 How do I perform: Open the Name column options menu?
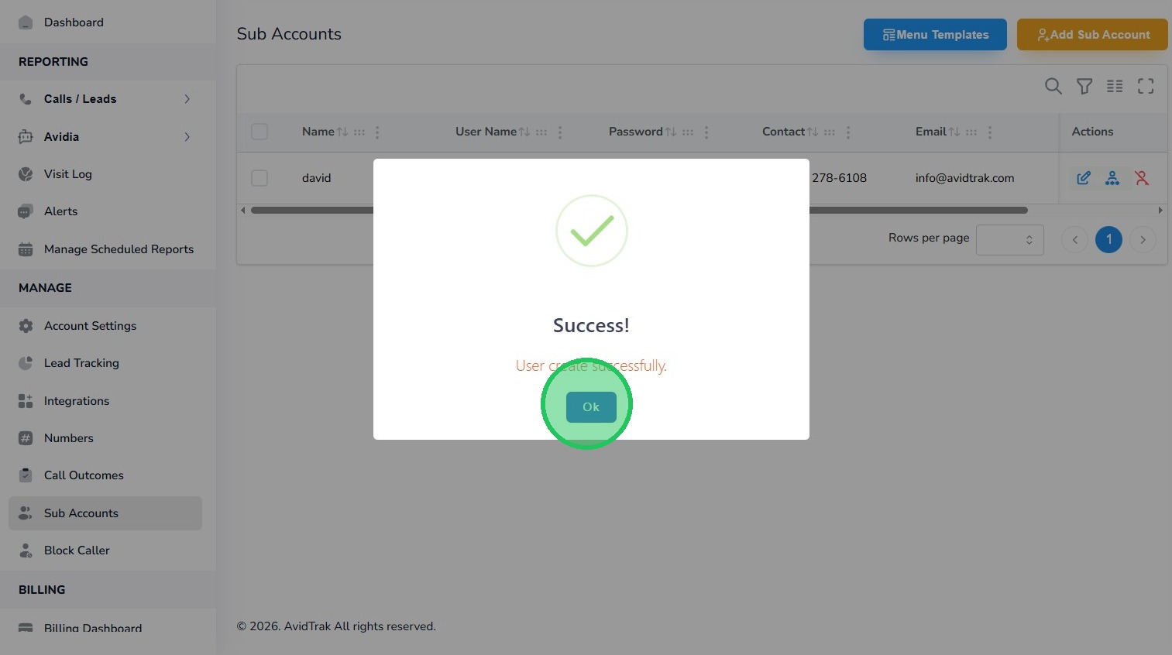(x=377, y=132)
